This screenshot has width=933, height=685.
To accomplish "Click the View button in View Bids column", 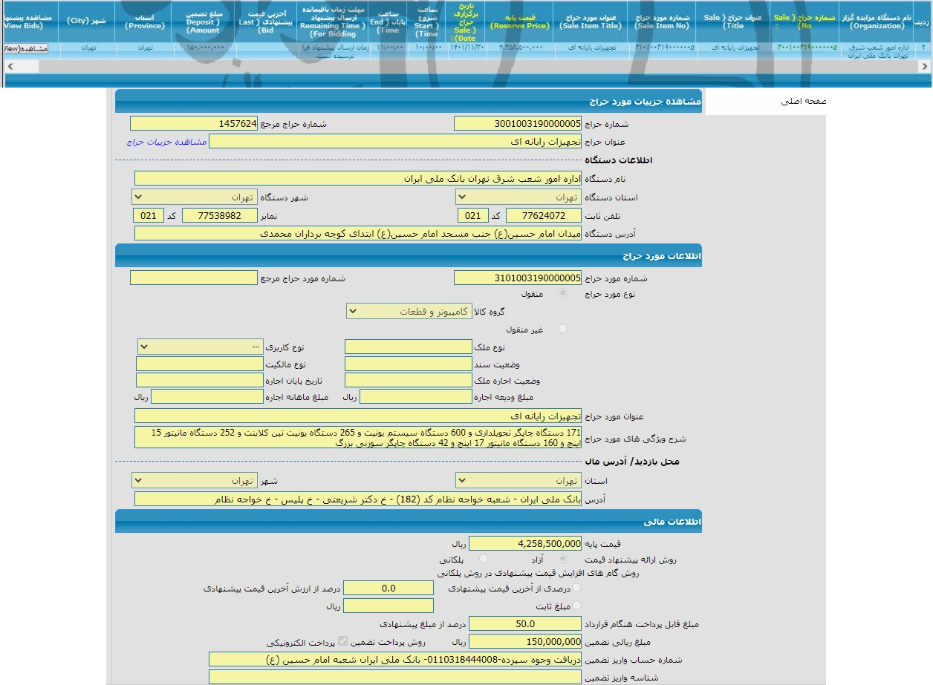I will (x=25, y=48).
